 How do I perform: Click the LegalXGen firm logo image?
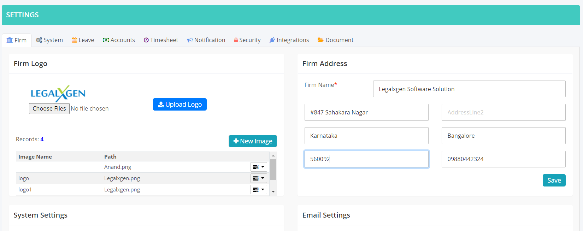coord(58,94)
